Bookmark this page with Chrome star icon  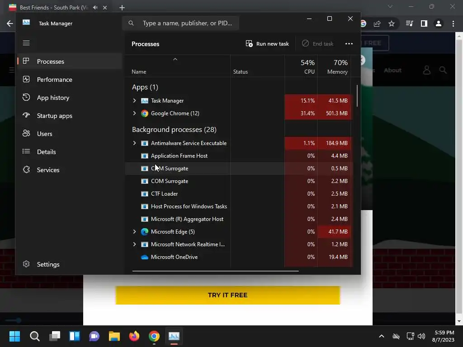pos(392,23)
